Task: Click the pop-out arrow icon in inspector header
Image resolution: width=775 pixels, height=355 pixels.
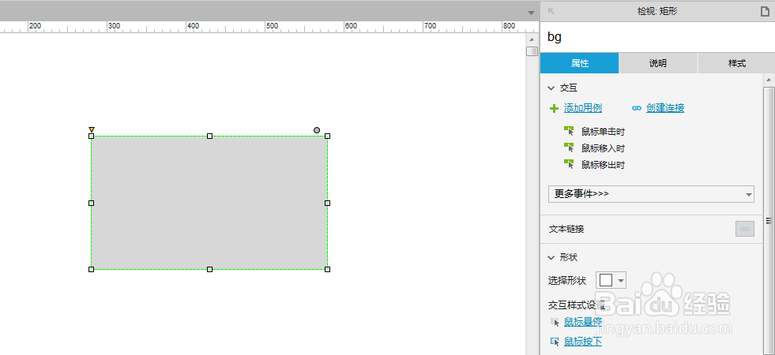Action: click(551, 11)
